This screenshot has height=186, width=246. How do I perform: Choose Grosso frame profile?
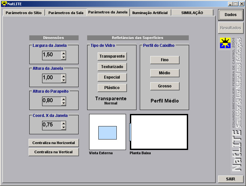point(165,86)
